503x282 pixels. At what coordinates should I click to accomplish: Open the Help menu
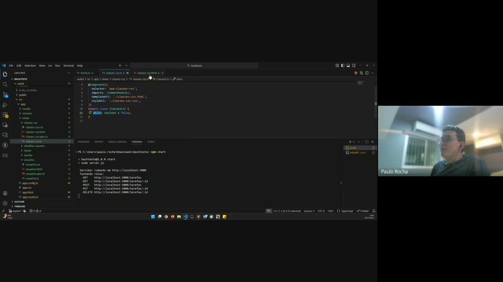(x=80, y=65)
